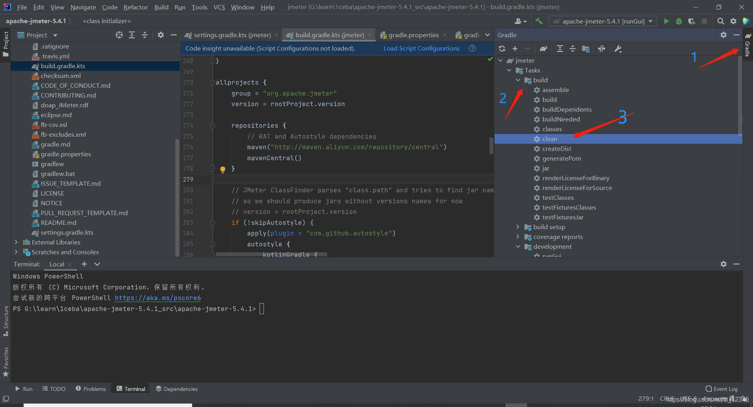Open the aka.ms/pscore6 link in terminal
This screenshot has width=753, height=407.
click(158, 298)
